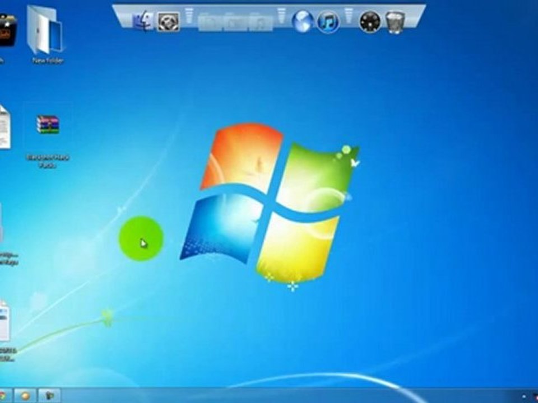Screen dimensions: 538x403
Task: Open the first faded folder stack in dock
Action: tap(210, 23)
